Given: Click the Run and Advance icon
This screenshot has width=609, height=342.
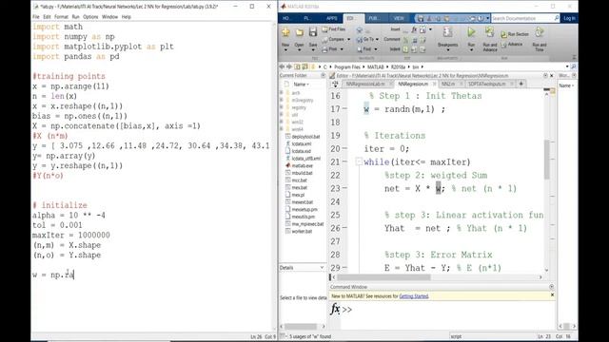Looking at the screenshot, I should (490, 32).
